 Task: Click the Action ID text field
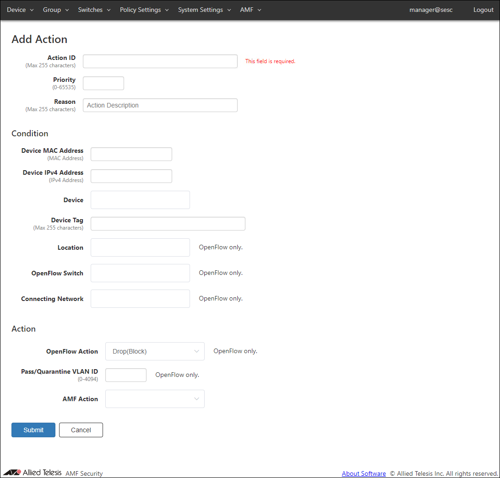click(x=160, y=61)
